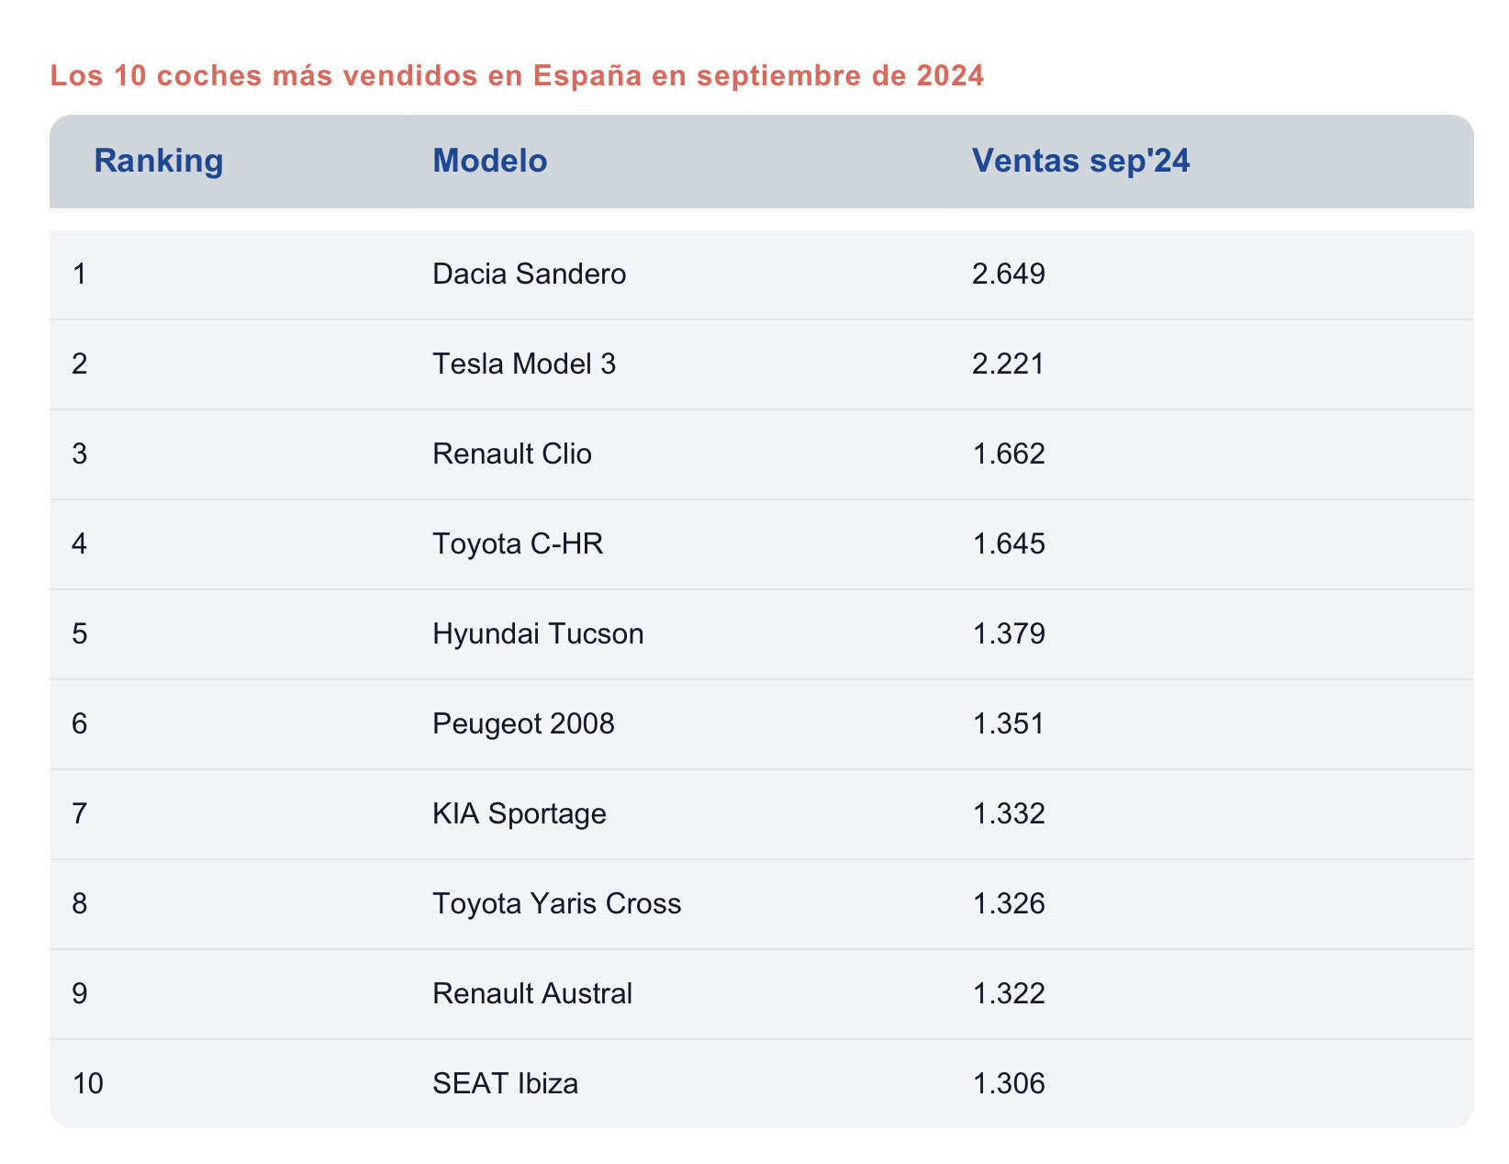Viewport: 1509px width, 1164px height.
Task: Click the Tesla Model 3 row
Action: (524, 364)
